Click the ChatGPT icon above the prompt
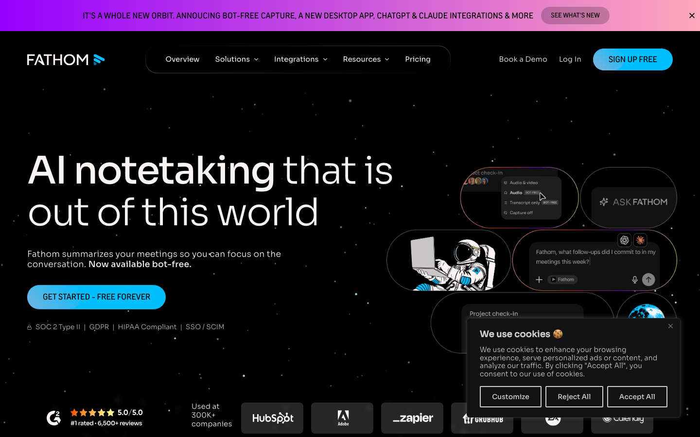 (625, 240)
